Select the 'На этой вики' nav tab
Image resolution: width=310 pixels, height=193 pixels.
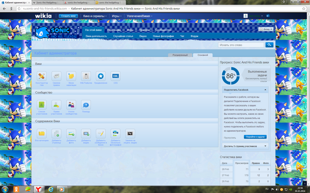tap(93, 30)
